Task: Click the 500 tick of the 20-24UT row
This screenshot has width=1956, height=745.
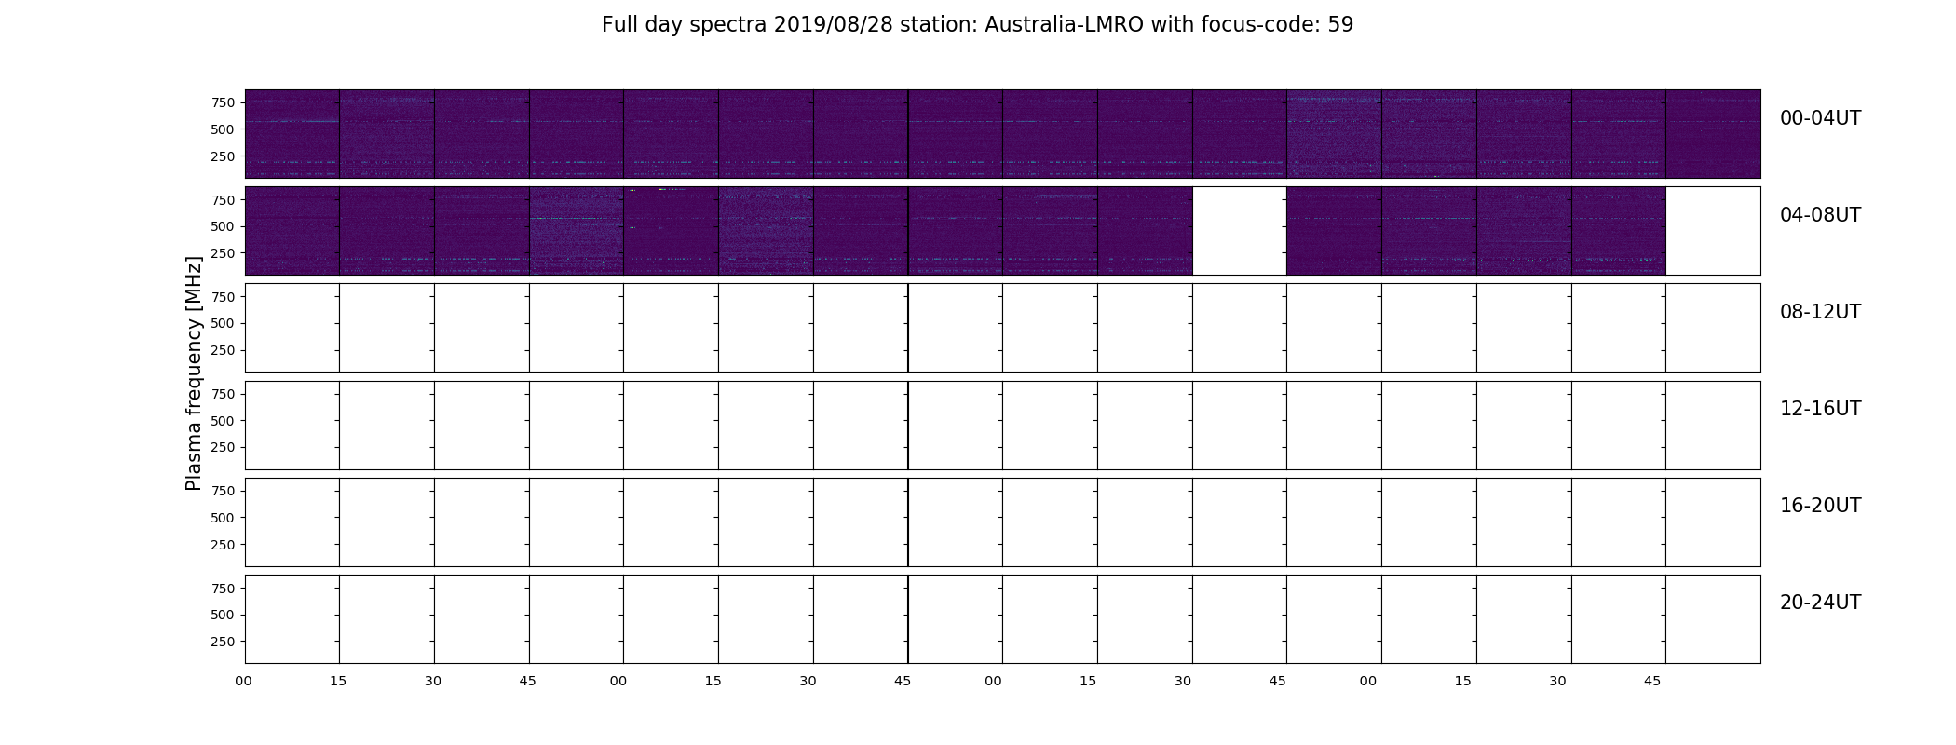Action: (x=223, y=615)
